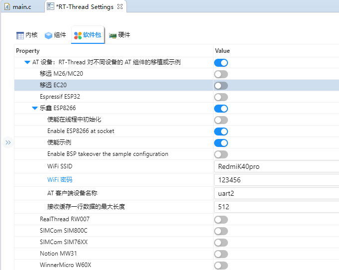Image resolution: width=339 pixels, height=270 pixels.
Task: Collapse the 乐鑫 ESP8266 tree node
Action: click(34, 108)
